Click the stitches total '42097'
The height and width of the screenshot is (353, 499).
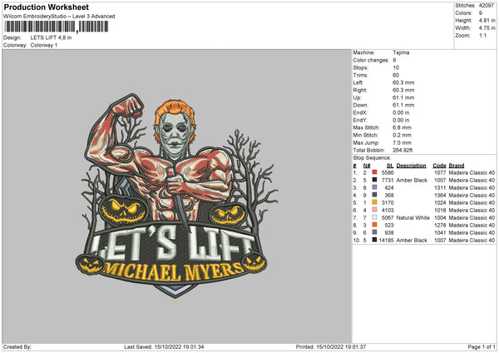click(x=487, y=6)
